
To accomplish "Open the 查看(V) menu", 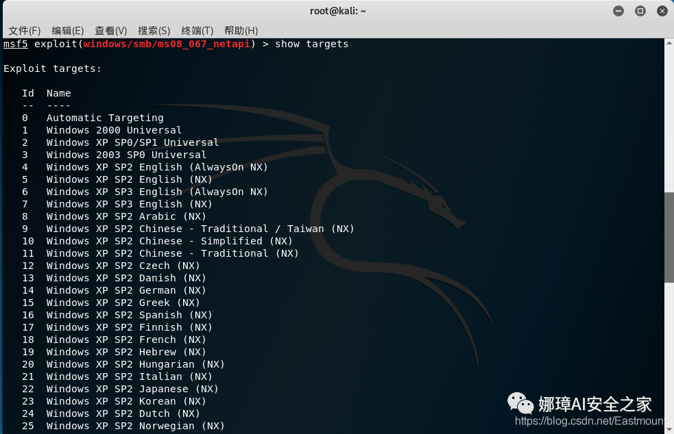I will click(x=111, y=31).
